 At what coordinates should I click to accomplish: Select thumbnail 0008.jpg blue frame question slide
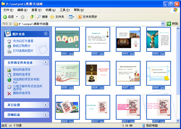[158, 73]
